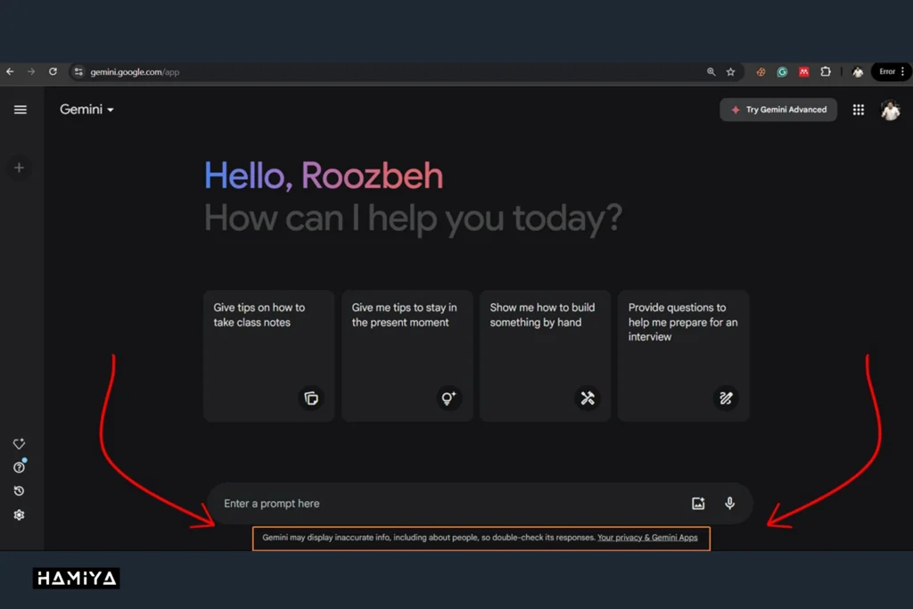Upload an image to the prompt
913x609 pixels.
(x=698, y=504)
